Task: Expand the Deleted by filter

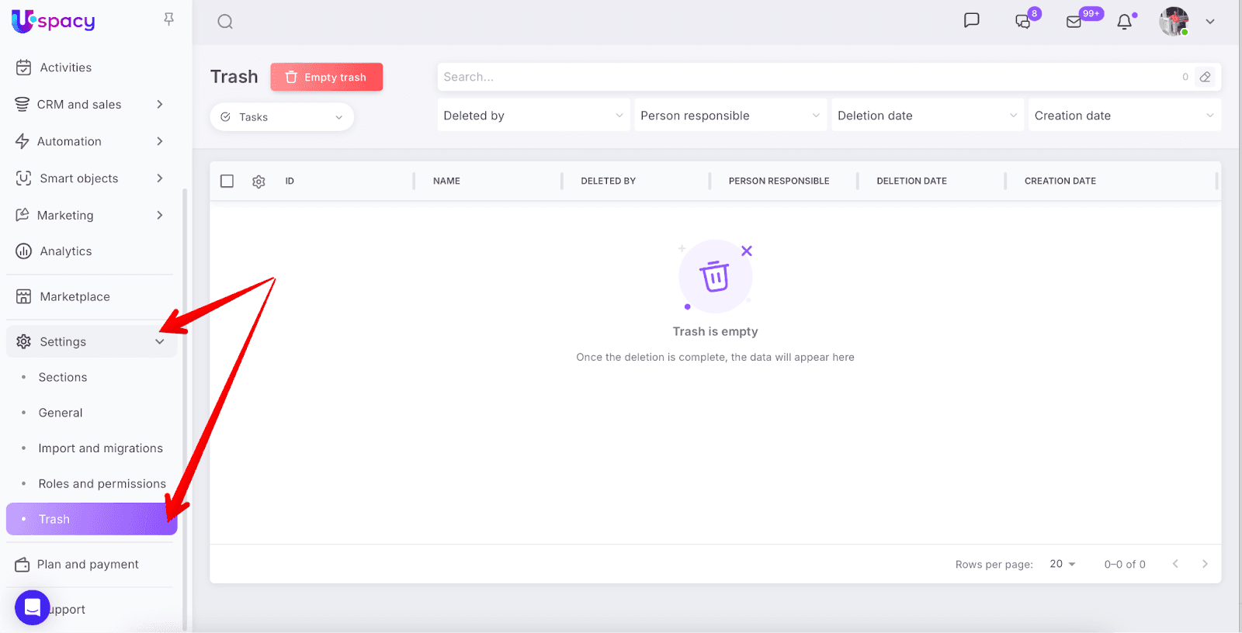Action: click(x=533, y=116)
